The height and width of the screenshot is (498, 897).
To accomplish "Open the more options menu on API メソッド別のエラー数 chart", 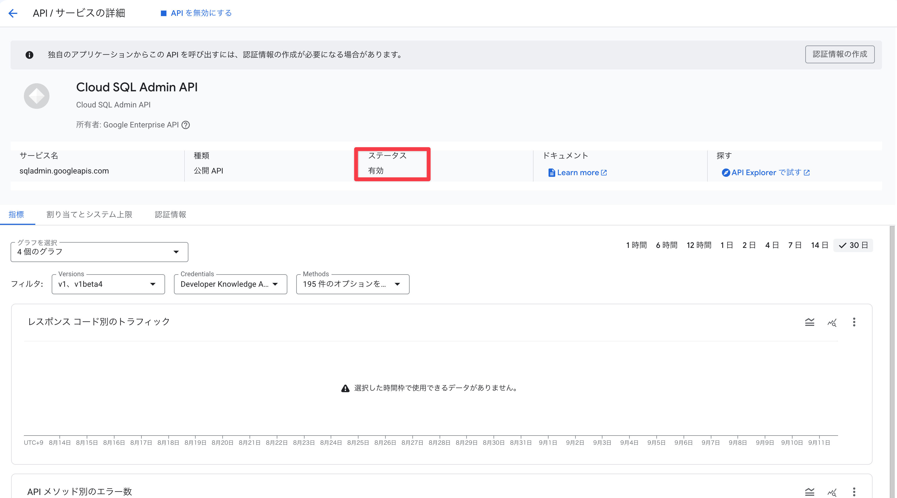I will point(854,492).
